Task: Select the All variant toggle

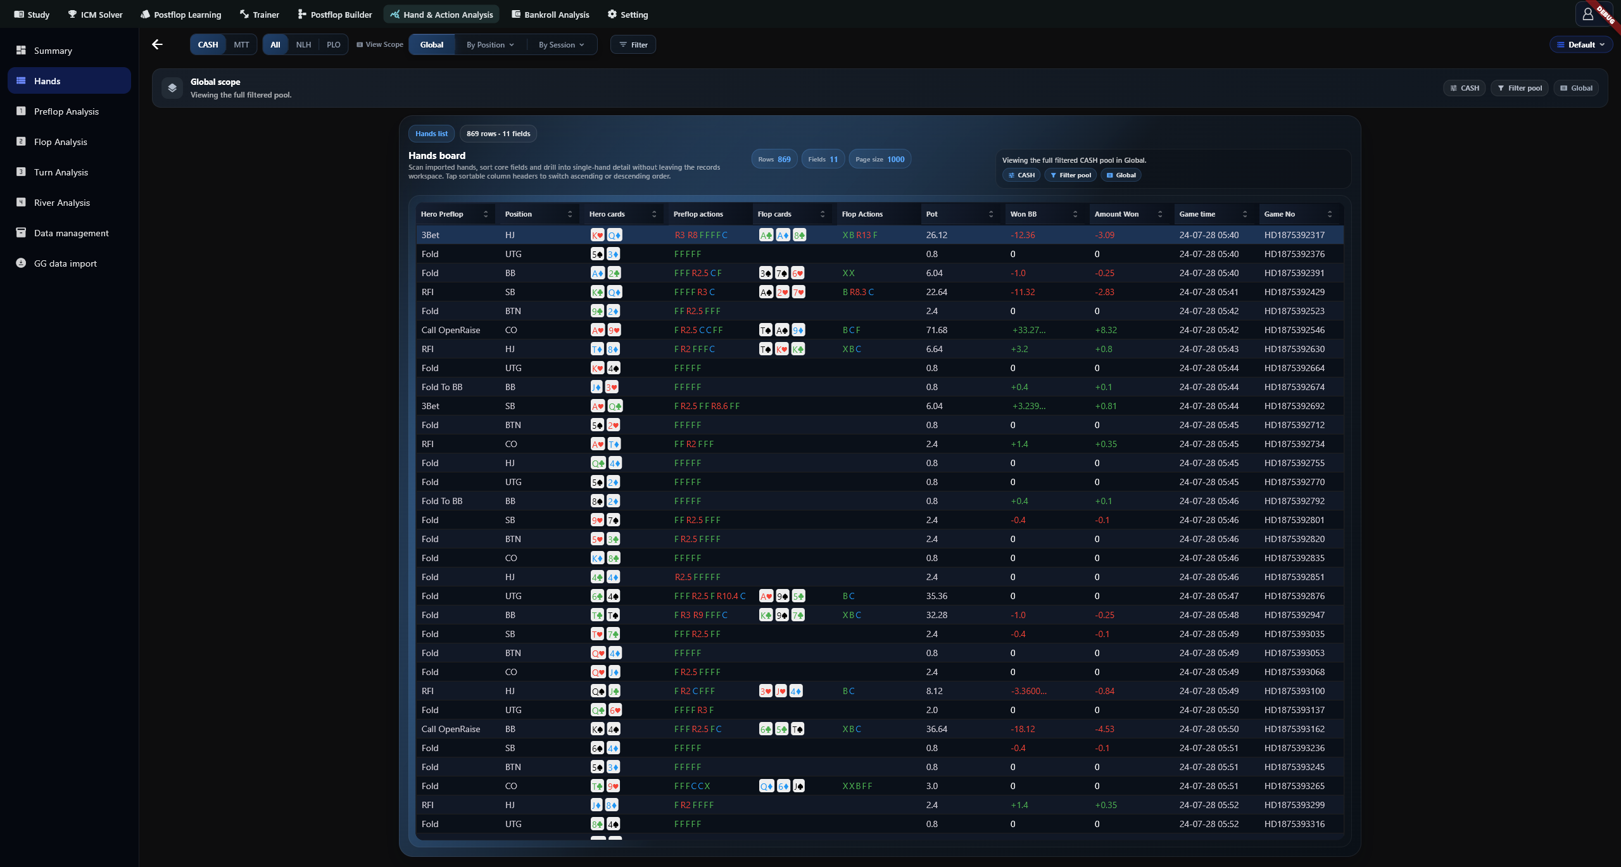Action: pos(275,44)
